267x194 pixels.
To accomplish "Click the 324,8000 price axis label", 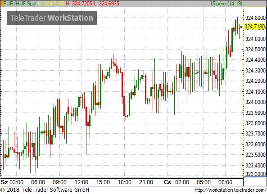I will (255, 18).
